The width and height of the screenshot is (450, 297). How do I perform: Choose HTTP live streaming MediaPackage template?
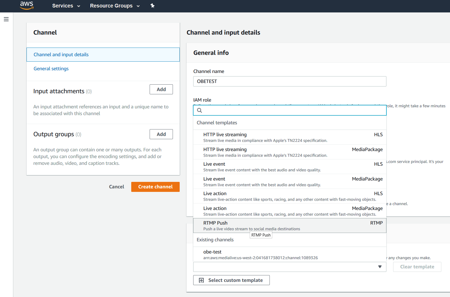(x=290, y=152)
